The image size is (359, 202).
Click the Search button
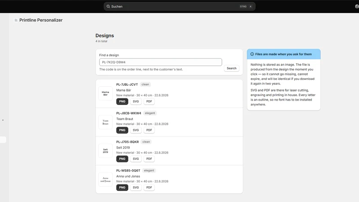[232, 68]
